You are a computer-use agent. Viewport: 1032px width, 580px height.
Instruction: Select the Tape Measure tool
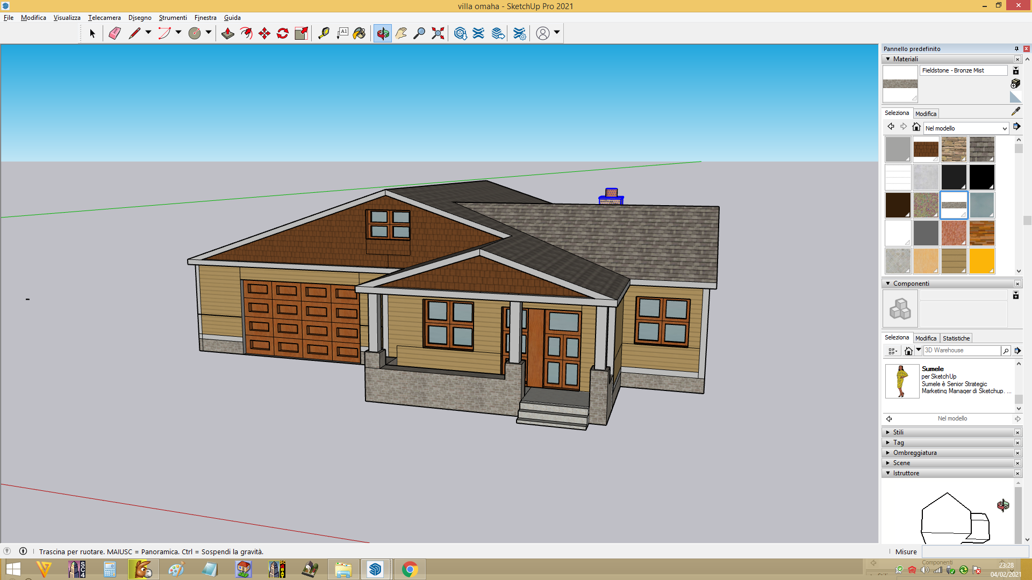[x=324, y=33]
